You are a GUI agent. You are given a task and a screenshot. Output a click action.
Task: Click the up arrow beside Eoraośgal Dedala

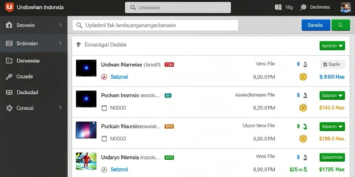point(78,45)
